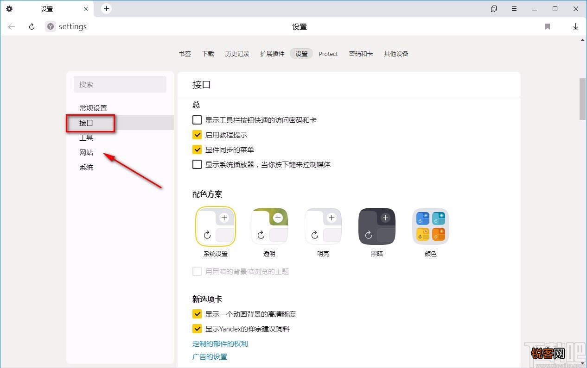Select 系统 in the sidebar

(x=120, y=167)
